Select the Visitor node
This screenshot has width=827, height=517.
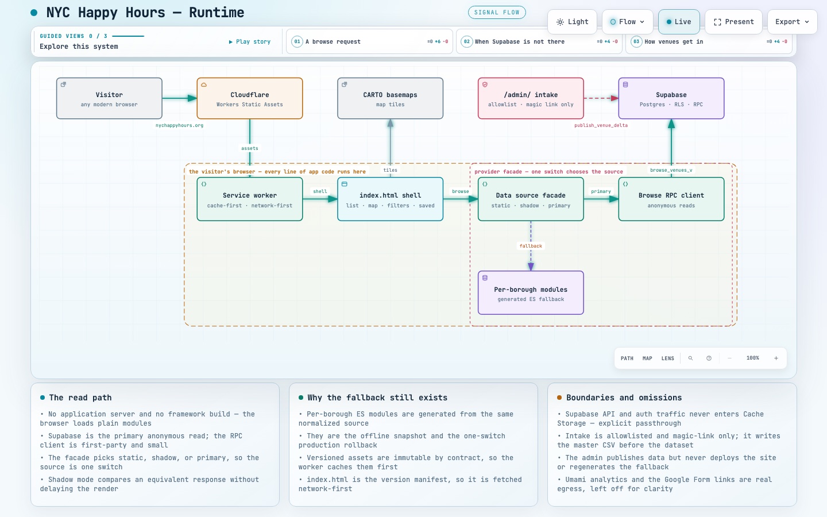(109, 98)
